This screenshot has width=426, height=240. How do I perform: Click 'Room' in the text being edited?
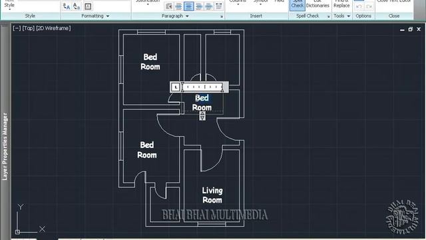tap(202, 108)
